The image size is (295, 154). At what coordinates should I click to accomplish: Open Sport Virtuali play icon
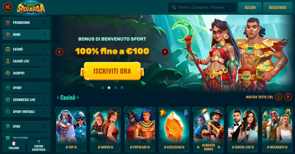(8, 112)
